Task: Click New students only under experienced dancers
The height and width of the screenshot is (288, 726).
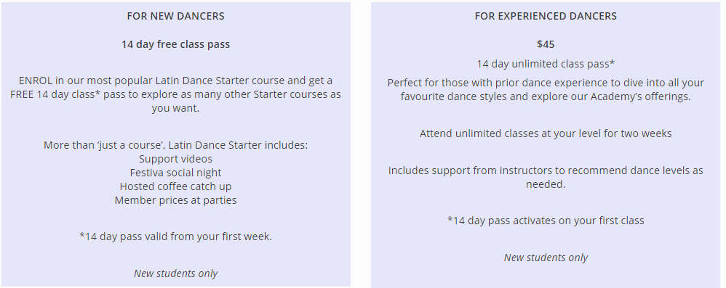Action: 546,258
